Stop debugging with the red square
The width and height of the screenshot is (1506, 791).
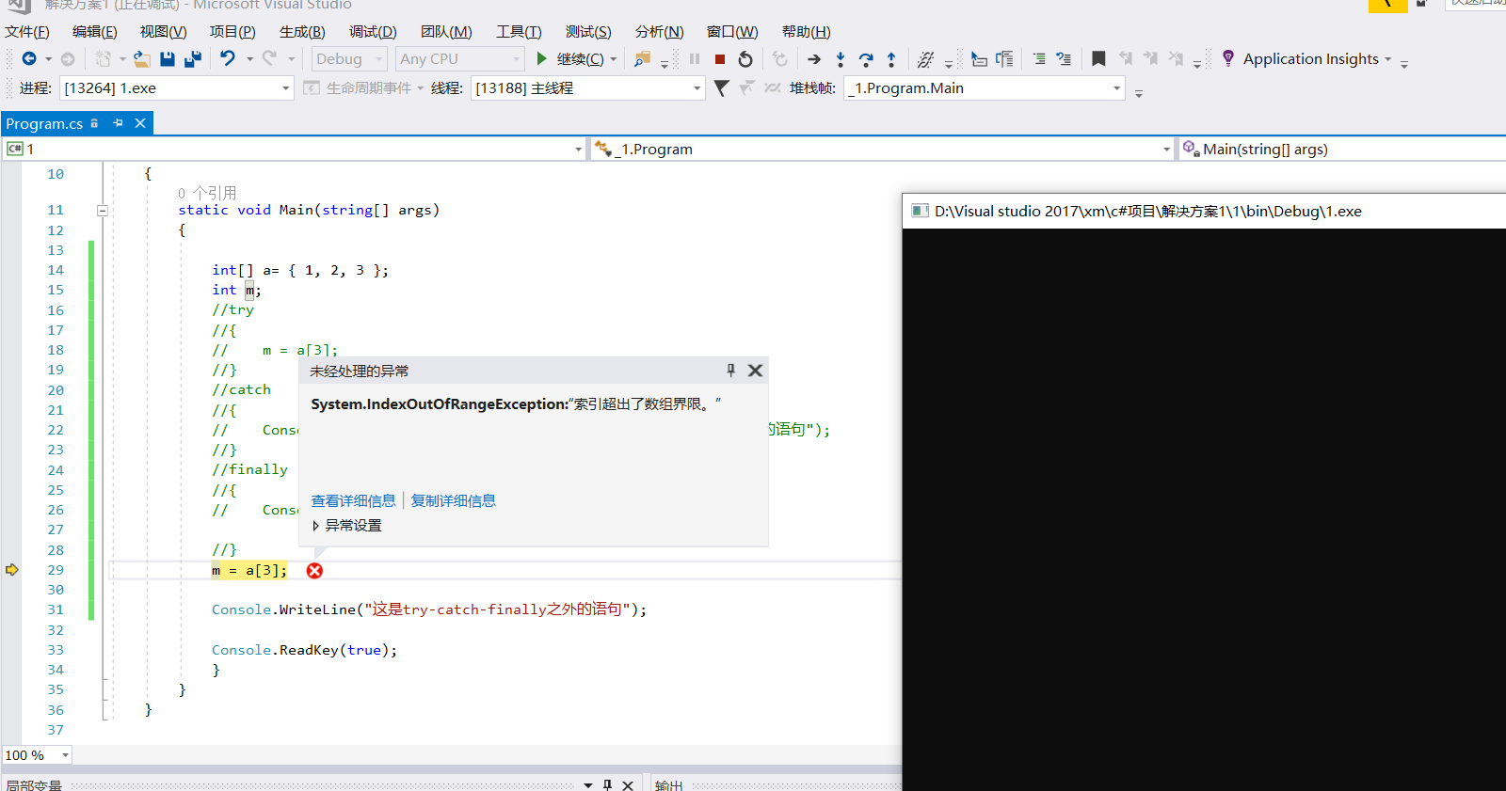(x=720, y=59)
